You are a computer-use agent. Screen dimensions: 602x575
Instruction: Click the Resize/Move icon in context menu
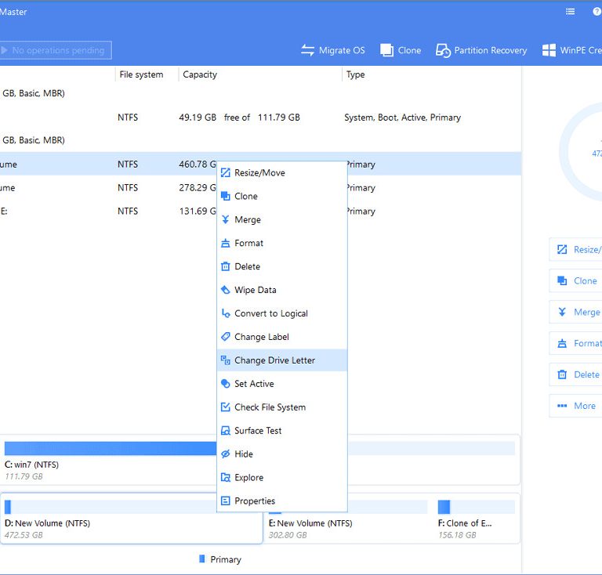[x=226, y=172]
